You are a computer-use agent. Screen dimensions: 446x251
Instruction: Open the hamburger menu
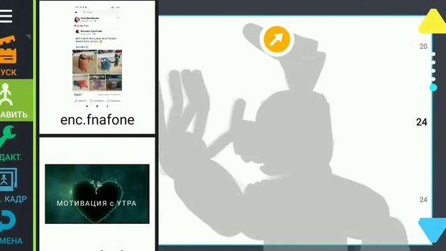(6, 16)
